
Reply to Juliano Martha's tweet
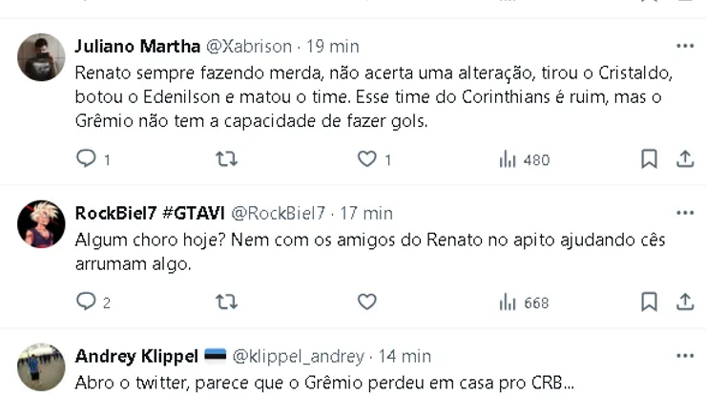coord(87,159)
